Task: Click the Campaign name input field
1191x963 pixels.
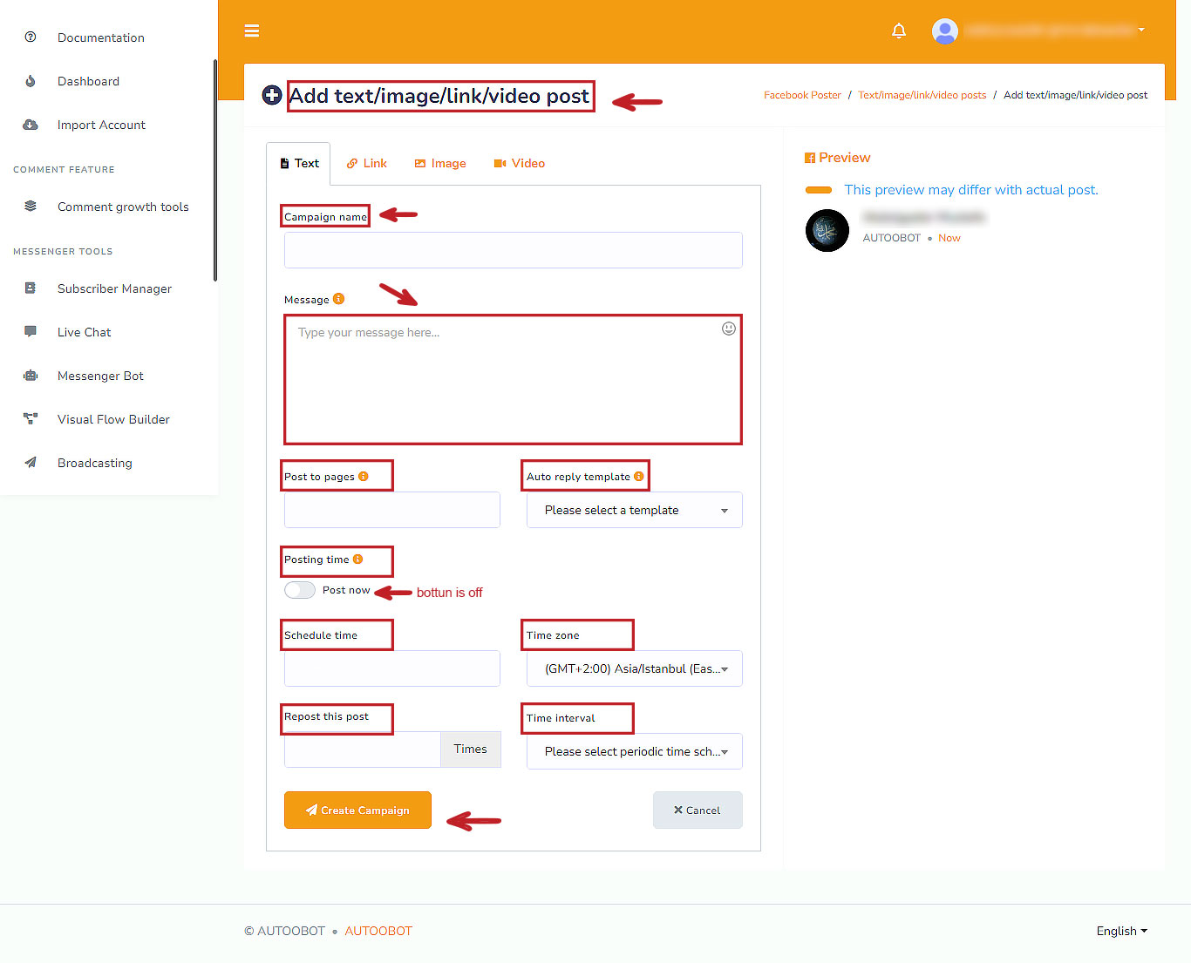Action: pos(513,250)
